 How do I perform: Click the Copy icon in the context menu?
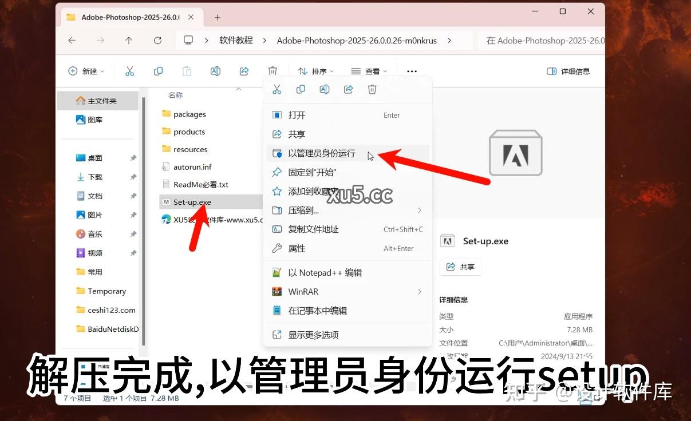[x=301, y=89]
